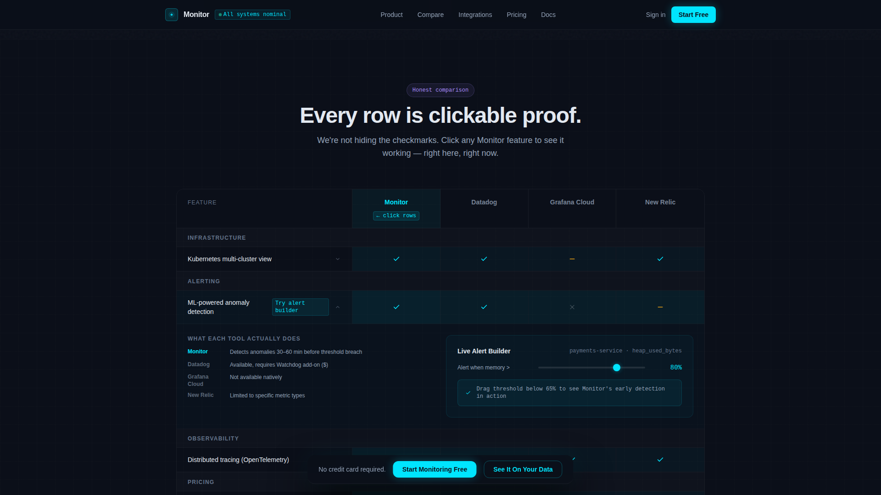This screenshot has height=495, width=881.
Task: Click 'Available, requires Watchdog add-on ($)' text
Action: (279, 365)
